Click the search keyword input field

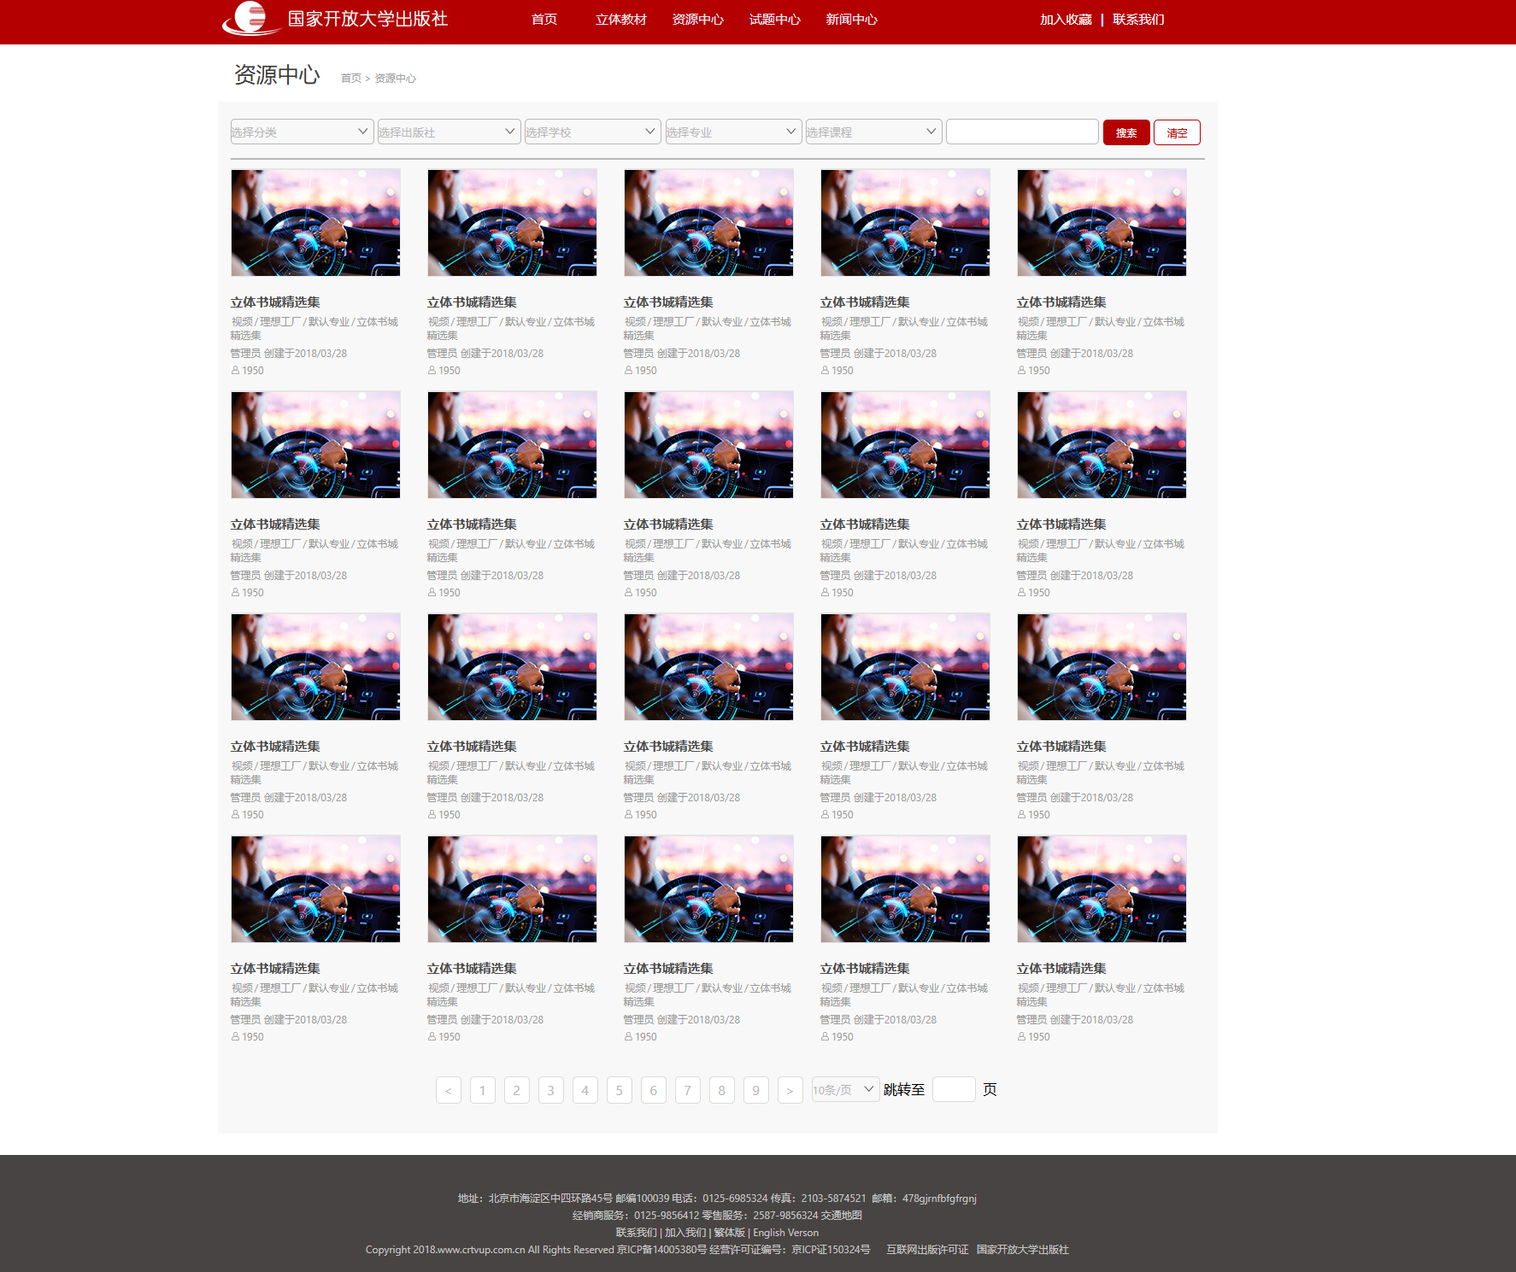(x=1022, y=131)
